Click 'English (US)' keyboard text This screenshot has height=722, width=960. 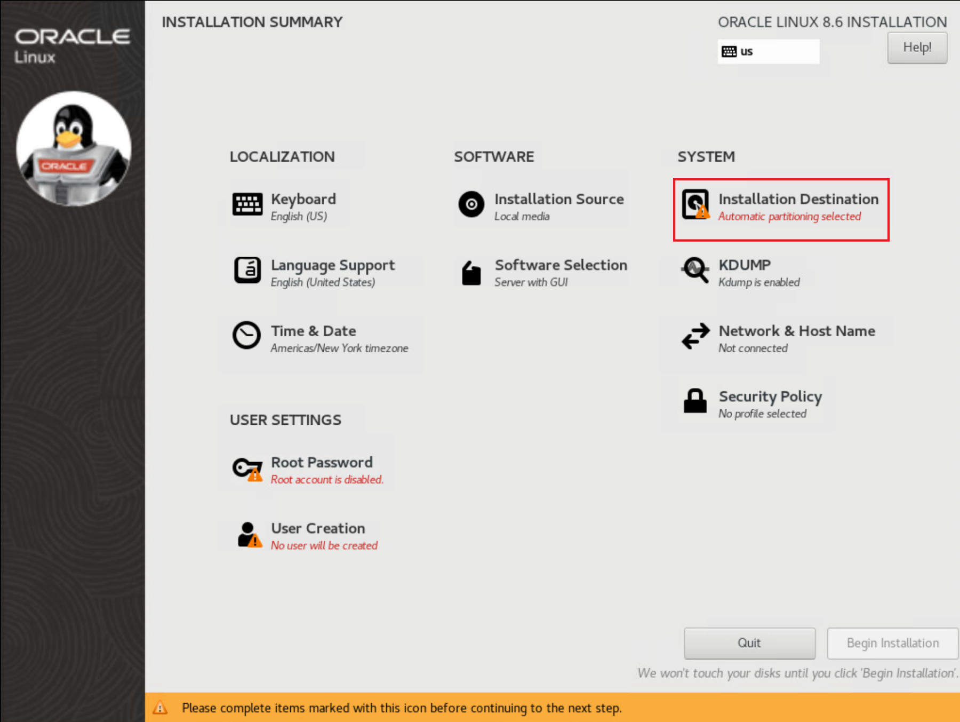coord(299,216)
